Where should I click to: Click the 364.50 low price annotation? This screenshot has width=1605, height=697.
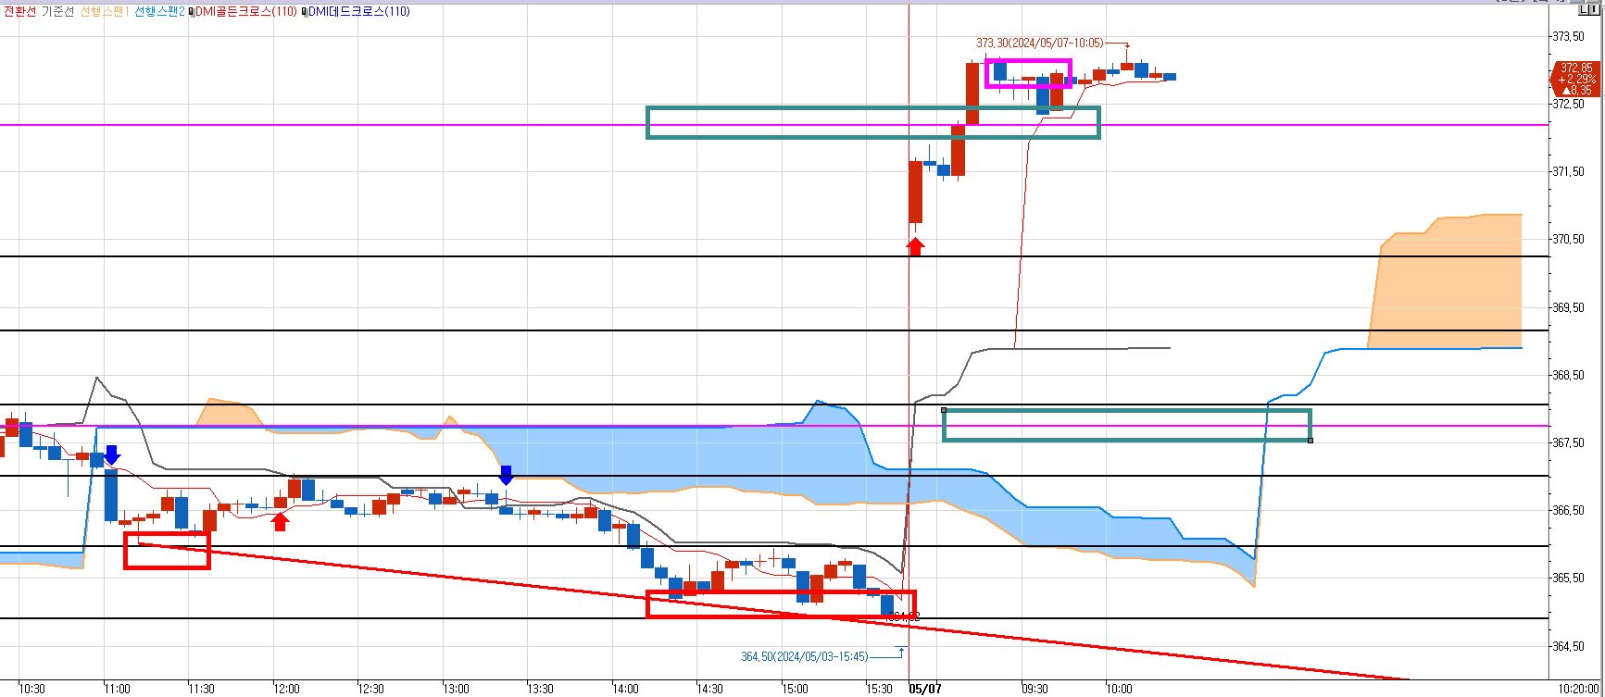pyautogui.click(x=804, y=656)
